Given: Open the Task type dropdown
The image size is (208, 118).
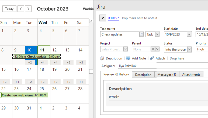Looking at the screenshot, I should [x=157, y=34].
